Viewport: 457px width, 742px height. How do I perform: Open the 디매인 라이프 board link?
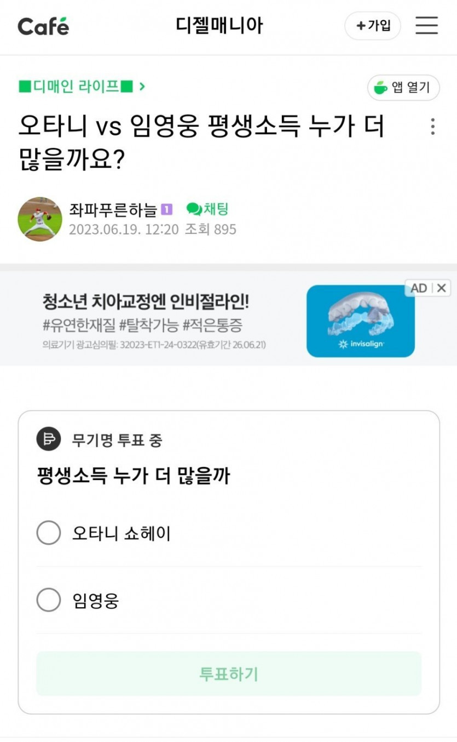[76, 87]
